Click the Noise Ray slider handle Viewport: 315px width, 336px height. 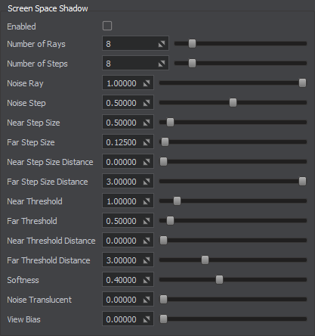302,82
